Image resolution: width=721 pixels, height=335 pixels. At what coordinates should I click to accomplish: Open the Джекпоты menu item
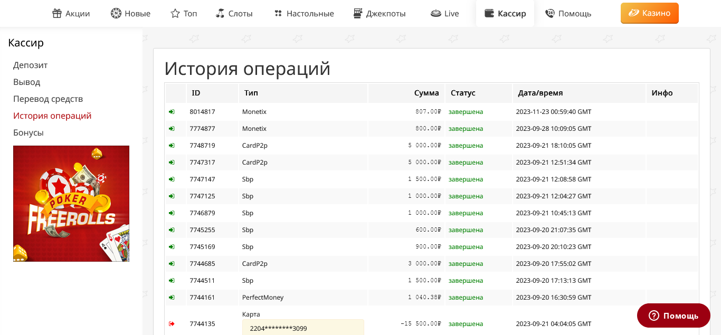385,14
